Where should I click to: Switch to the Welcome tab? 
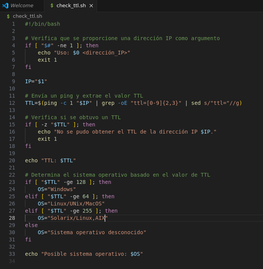[22, 6]
